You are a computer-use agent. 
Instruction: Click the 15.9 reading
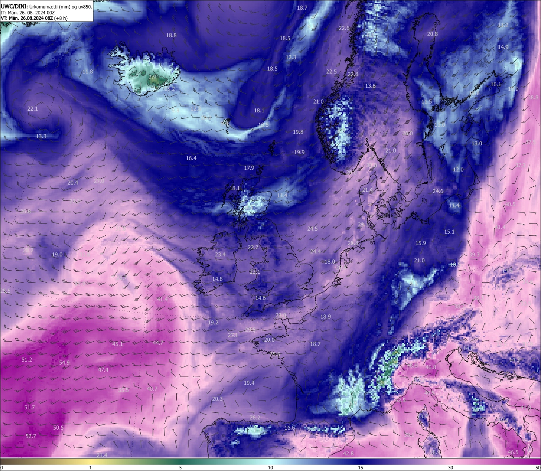click(421, 243)
